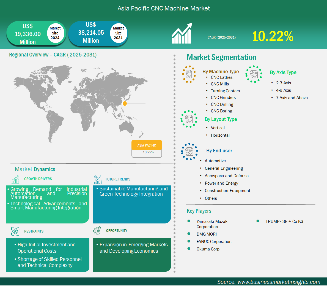Click the Opportunity gear icon
Screen dimensions: 327x286
pyautogui.click(x=97, y=231)
